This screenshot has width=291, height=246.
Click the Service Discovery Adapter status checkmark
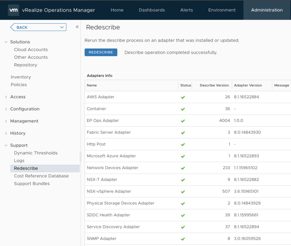(183, 227)
